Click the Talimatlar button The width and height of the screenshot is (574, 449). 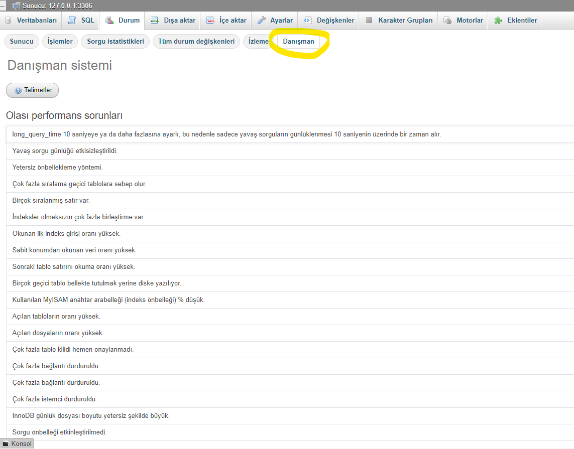pyautogui.click(x=32, y=90)
